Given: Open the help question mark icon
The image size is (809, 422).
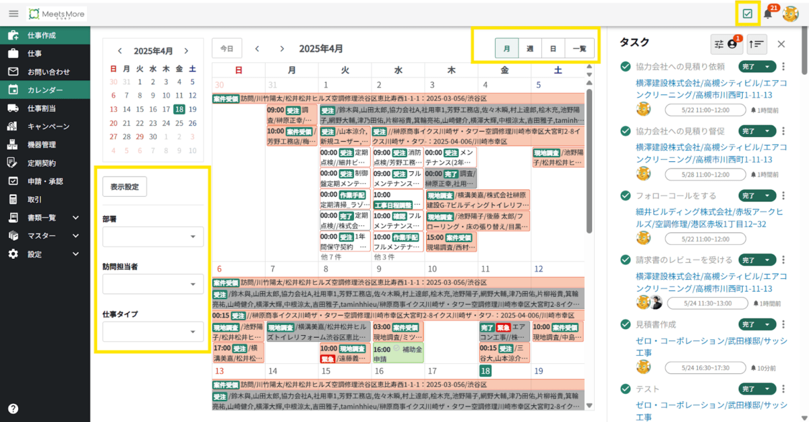Looking at the screenshot, I should [x=13, y=409].
